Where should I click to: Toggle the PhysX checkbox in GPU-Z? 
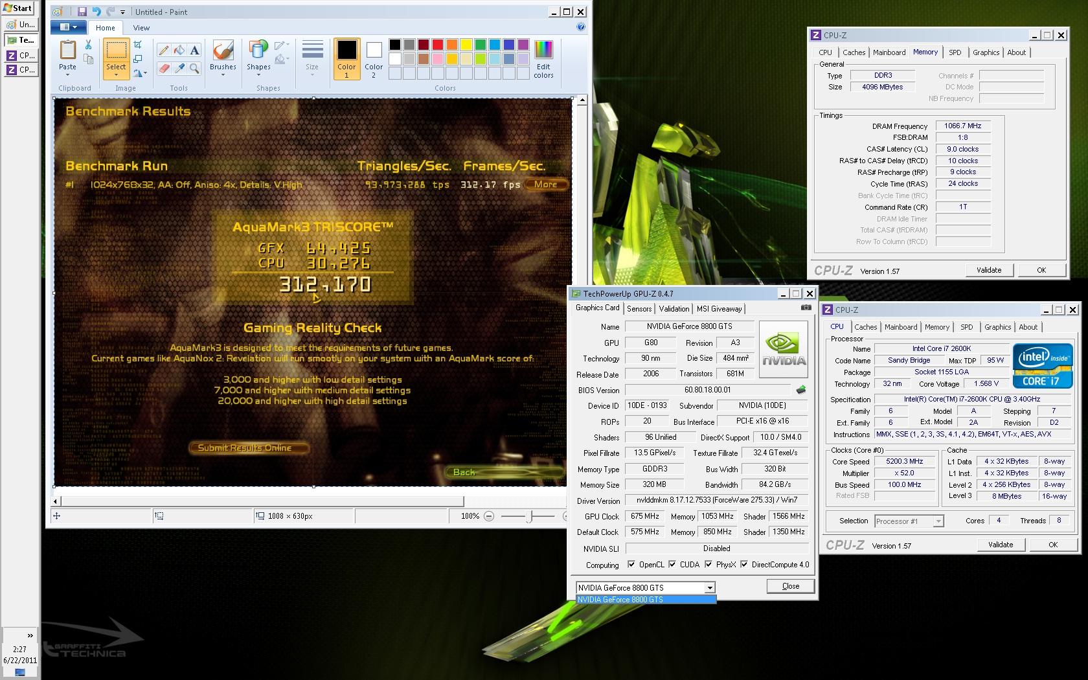pyautogui.click(x=708, y=564)
